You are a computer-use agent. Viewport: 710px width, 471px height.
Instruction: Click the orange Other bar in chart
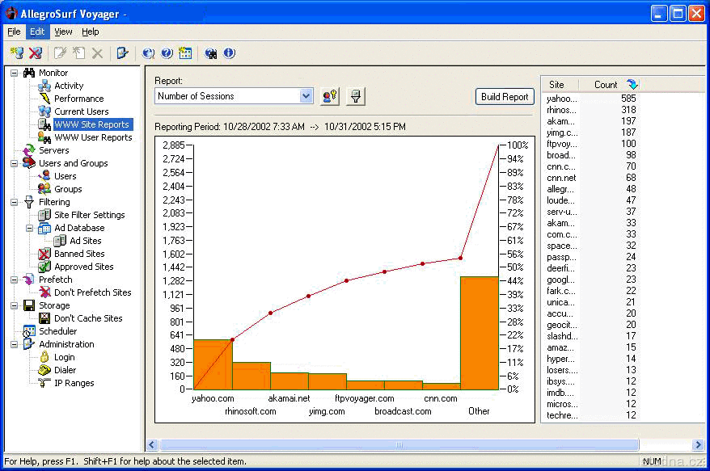pyautogui.click(x=480, y=333)
